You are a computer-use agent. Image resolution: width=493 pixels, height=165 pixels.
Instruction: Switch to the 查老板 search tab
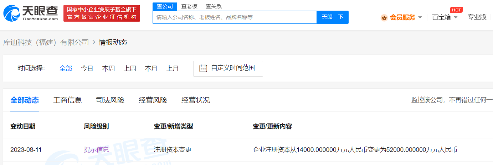click(x=189, y=6)
